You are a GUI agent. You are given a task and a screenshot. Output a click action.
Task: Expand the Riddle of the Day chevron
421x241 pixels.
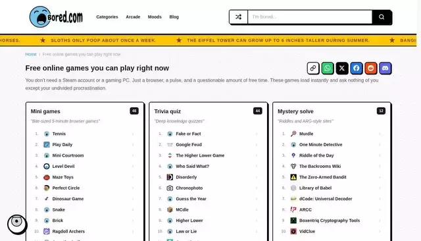point(380,155)
